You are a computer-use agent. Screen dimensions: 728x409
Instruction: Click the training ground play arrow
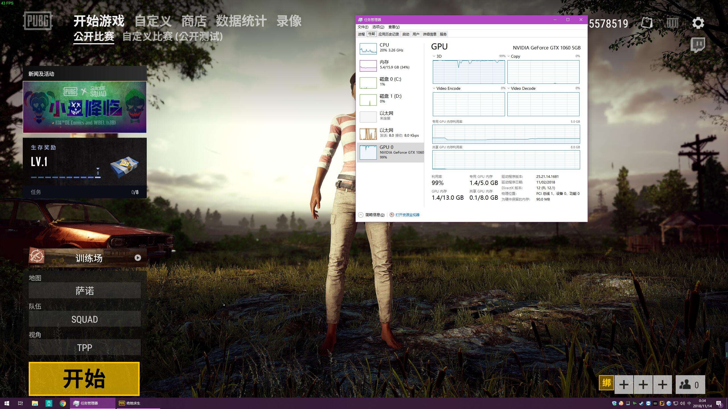pyautogui.click(x=138, y=258)
